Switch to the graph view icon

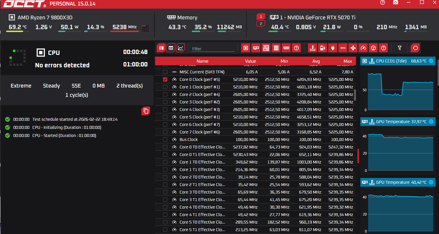[180, 48]
